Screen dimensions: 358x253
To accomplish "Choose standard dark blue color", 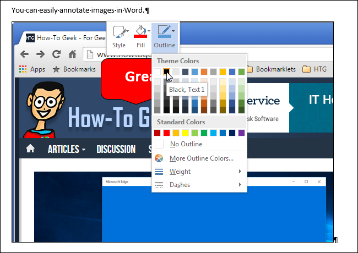I will coord(232,133).
